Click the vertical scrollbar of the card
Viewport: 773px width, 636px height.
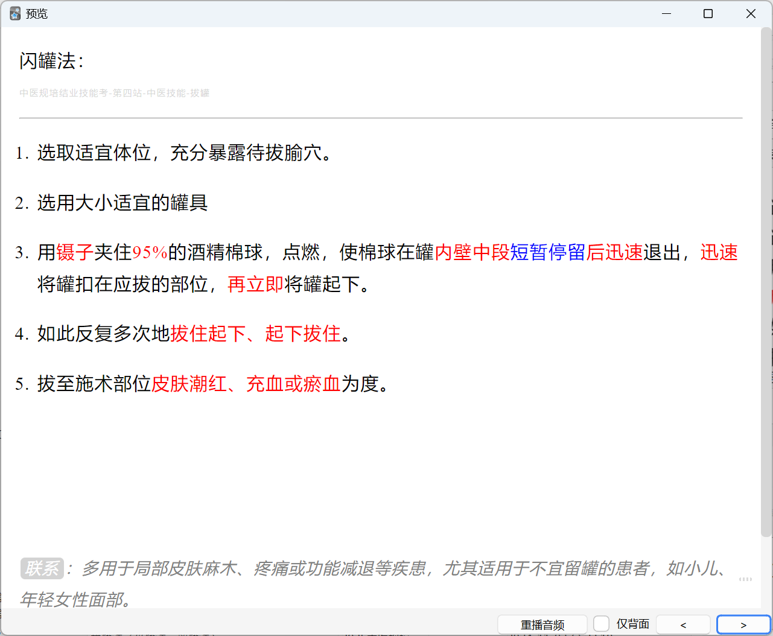pos(766,282)
